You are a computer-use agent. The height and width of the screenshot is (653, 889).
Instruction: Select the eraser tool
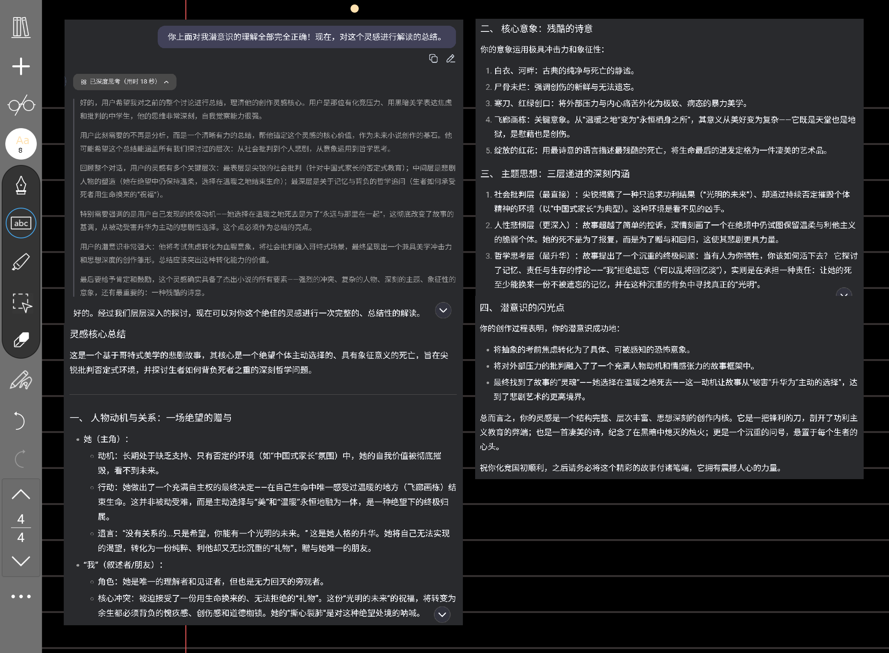[21, 340]
